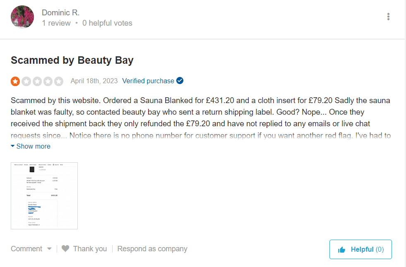Click the second grey rating star
The width and height of the screenshot is (406, 267).
(x=26, y=81)
